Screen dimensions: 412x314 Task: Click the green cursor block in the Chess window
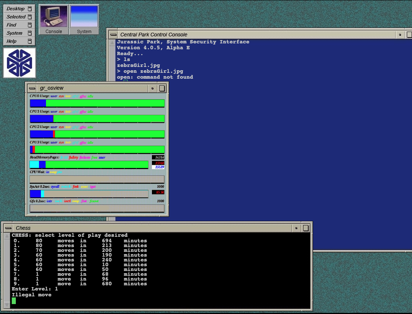pyautogui.click(x=14, y=301)
